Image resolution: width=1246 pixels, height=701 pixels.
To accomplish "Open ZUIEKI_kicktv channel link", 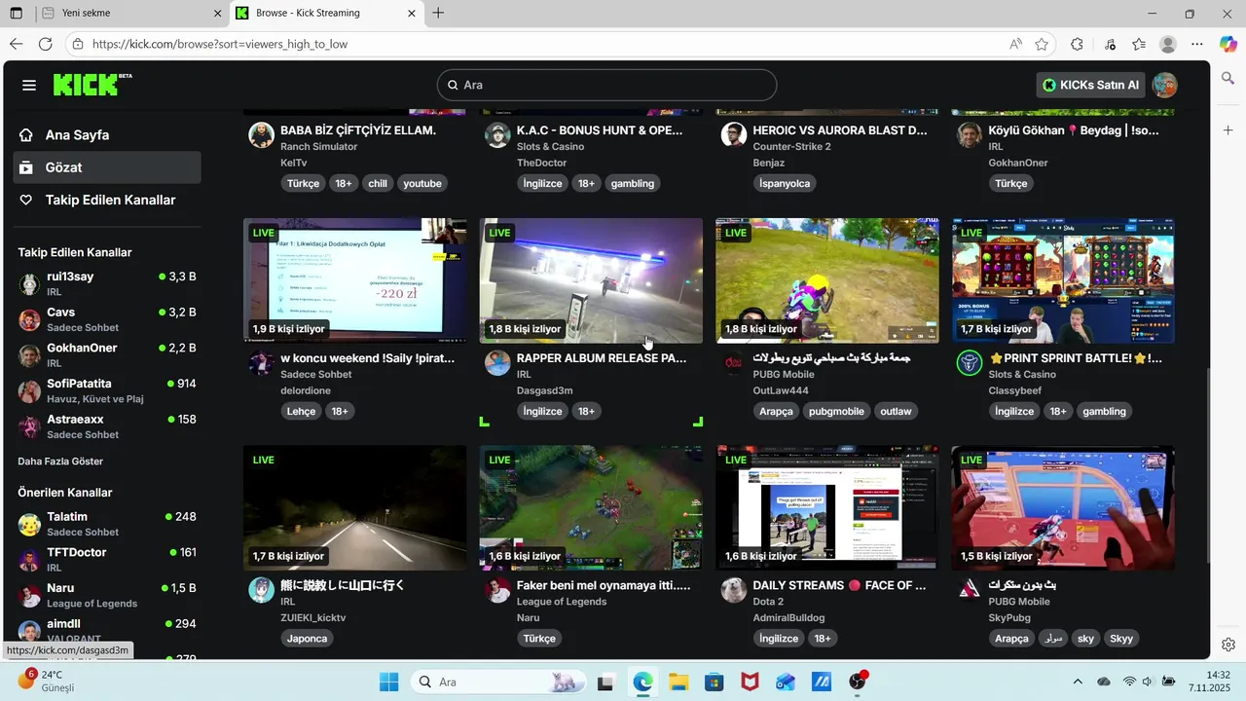I will (x=312, y=618).
